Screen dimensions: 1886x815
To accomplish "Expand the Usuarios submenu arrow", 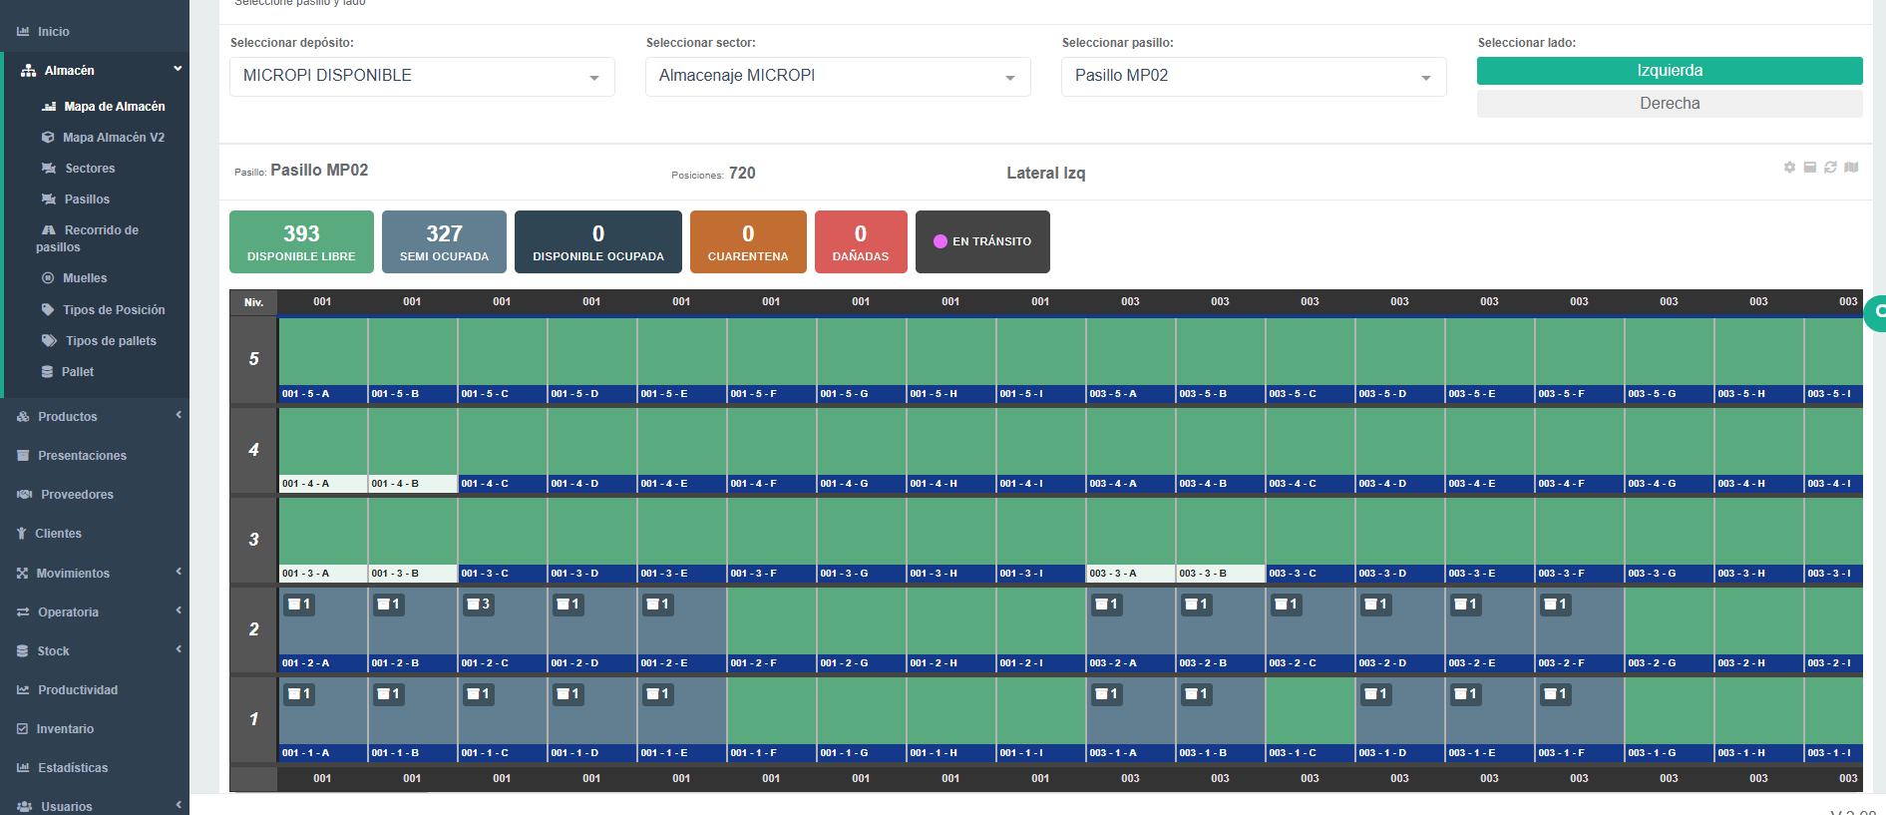I will point(179,805).
